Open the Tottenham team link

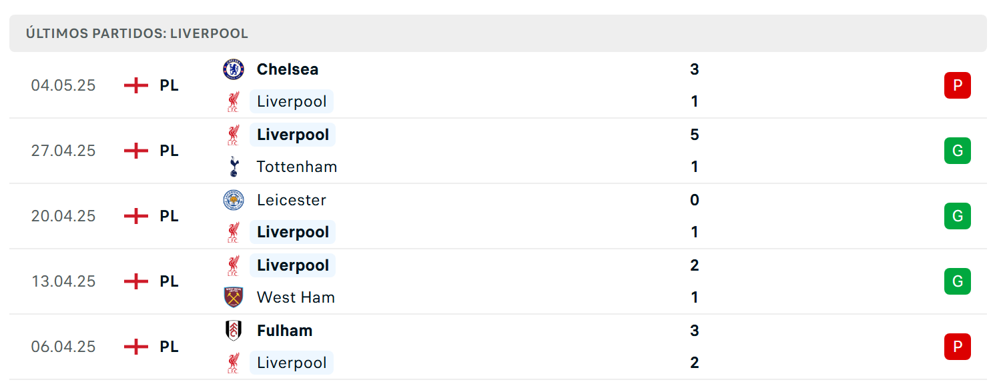297,167
